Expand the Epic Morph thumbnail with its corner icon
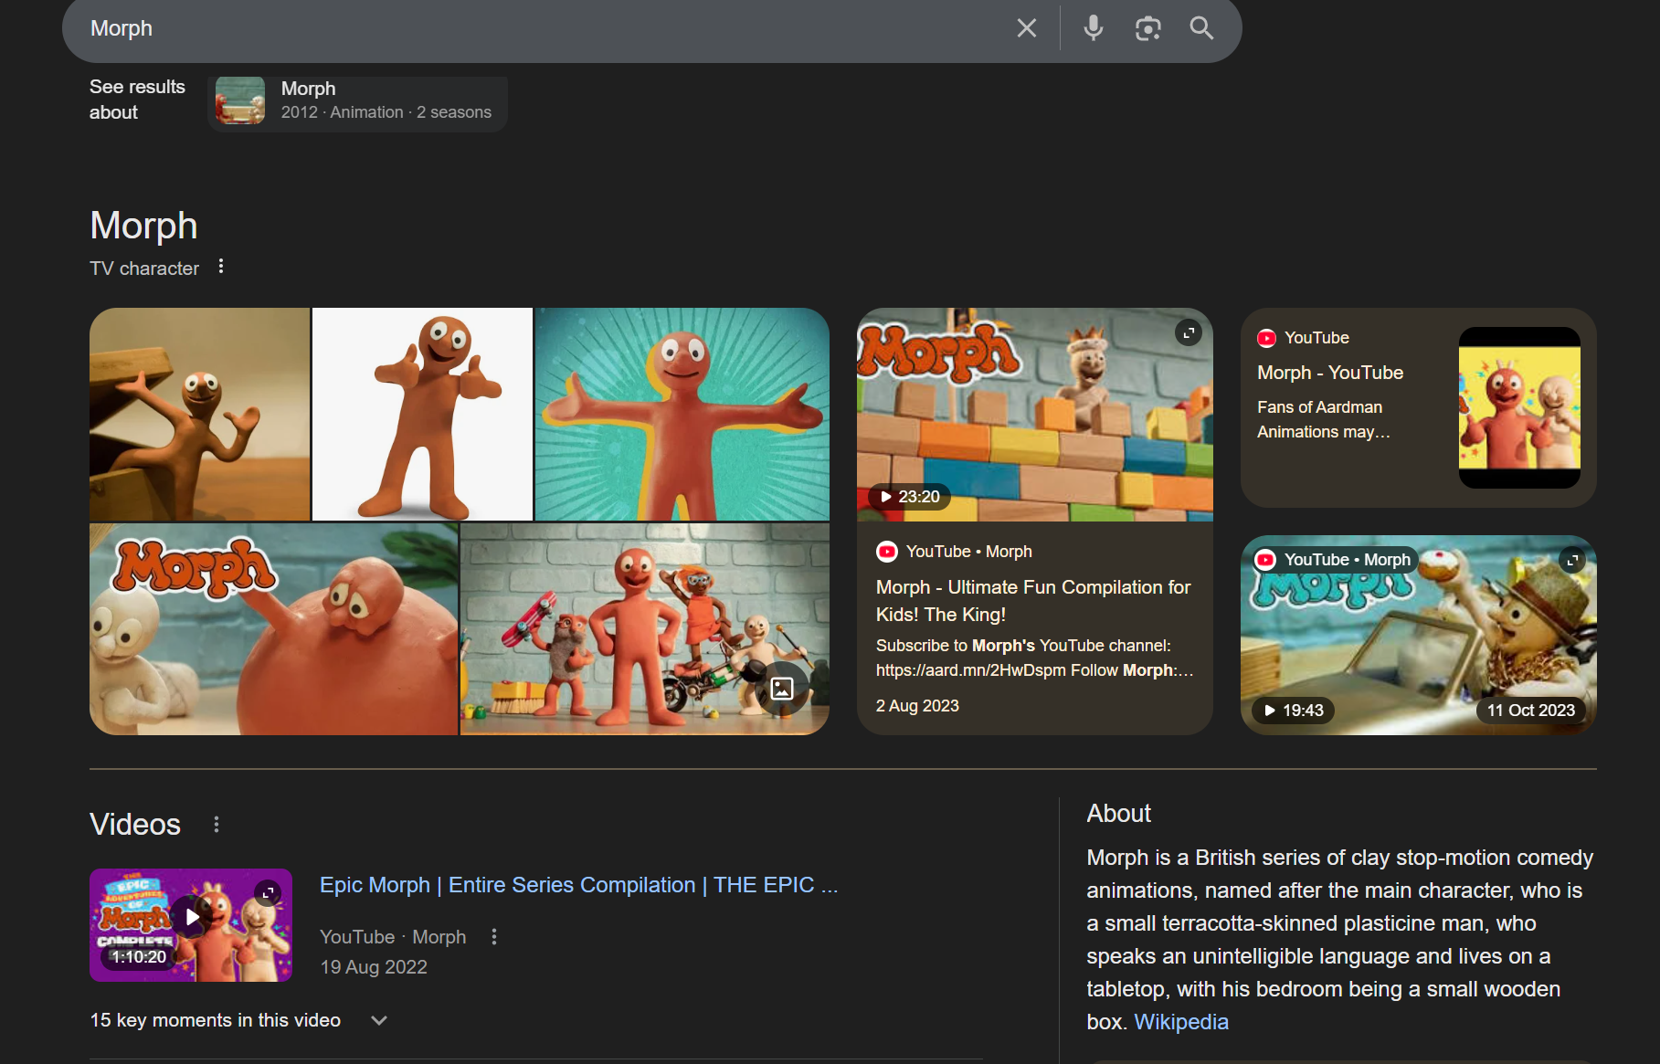The image size is (1660, 1064). coord(268,892)
